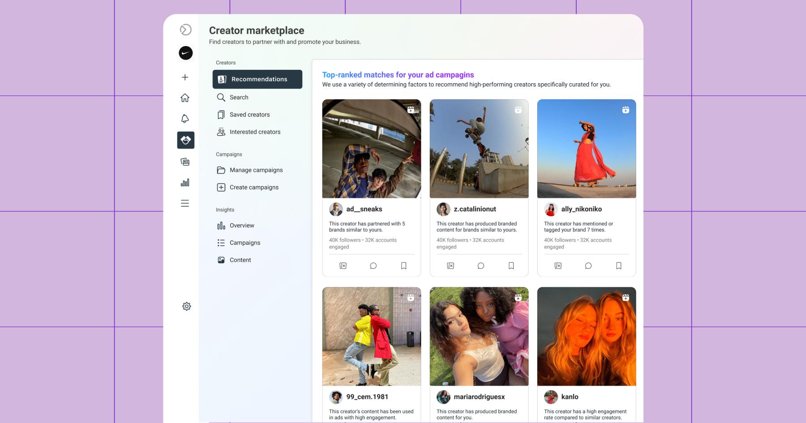Click ad__sneaks username link
Screen dimensions: 806x423
pos(364,209)
